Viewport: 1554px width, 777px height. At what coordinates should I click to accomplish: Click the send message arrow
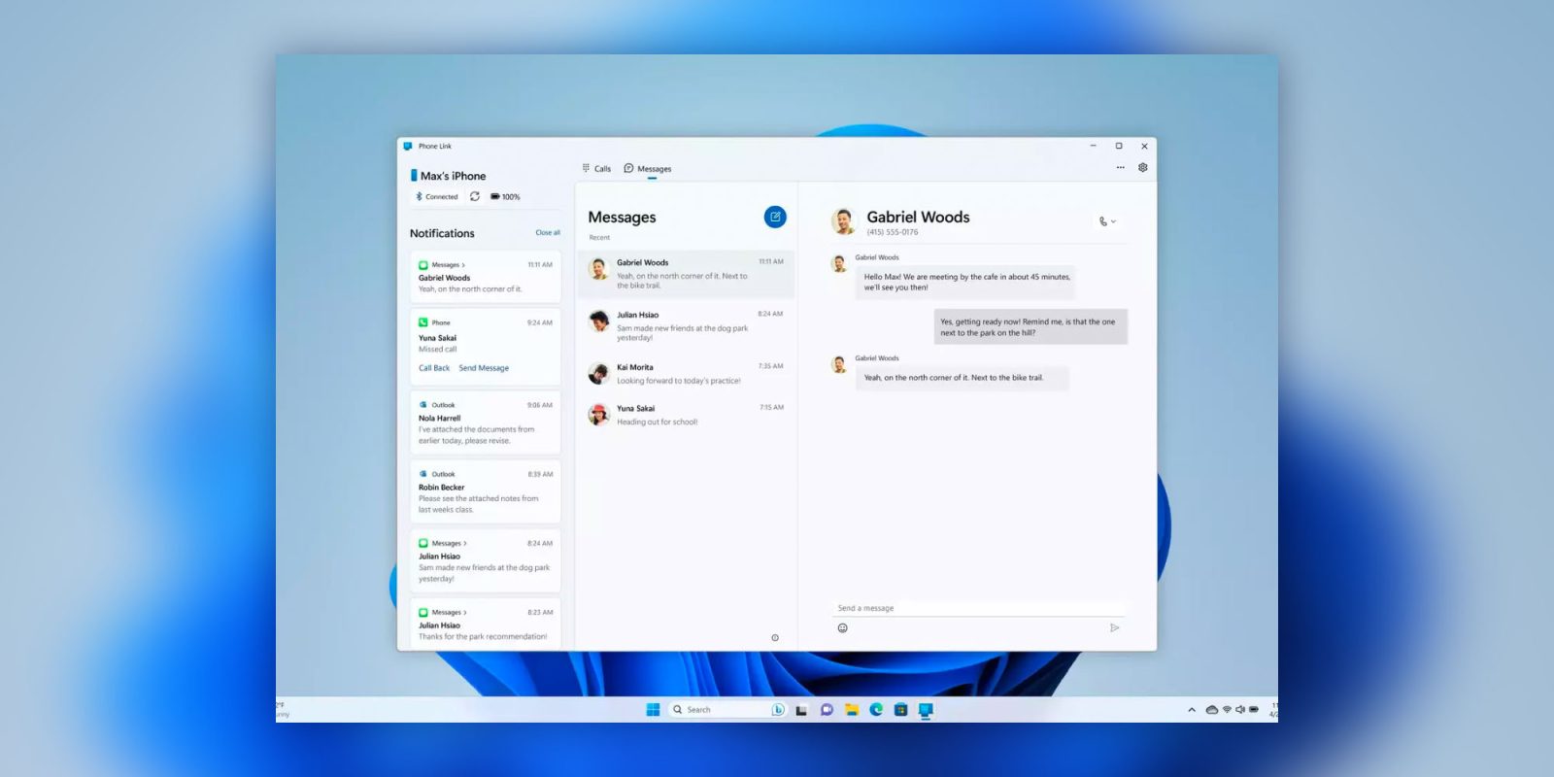pos(1114,628)
